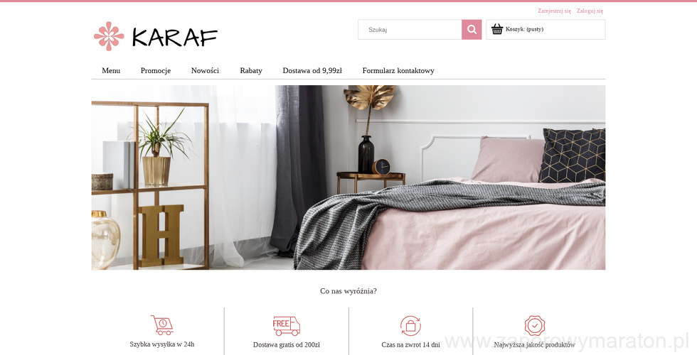Open the Nowości page
The image size is (697, 355).
click(205, 70)
